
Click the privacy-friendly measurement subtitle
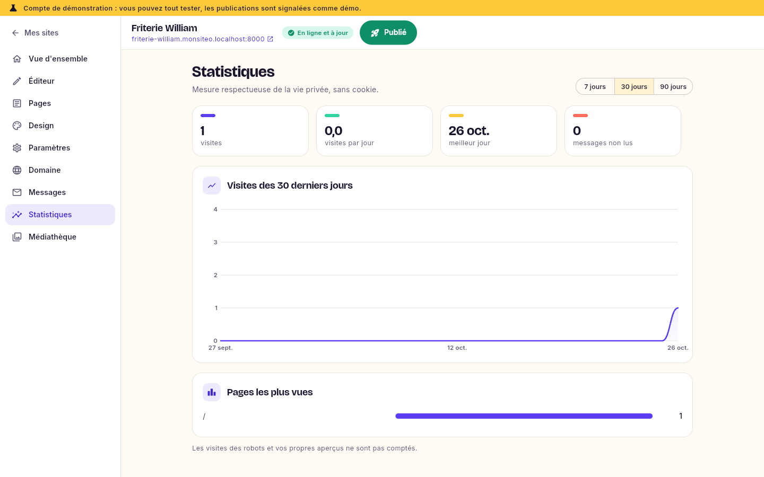pyautogui.click(x=285, y=90)
